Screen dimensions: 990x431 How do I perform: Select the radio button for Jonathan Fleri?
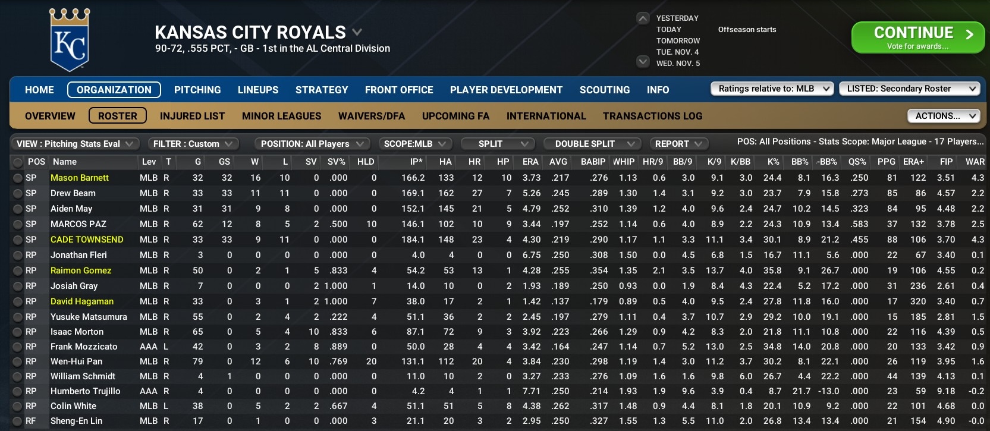(x=18, y=255)
